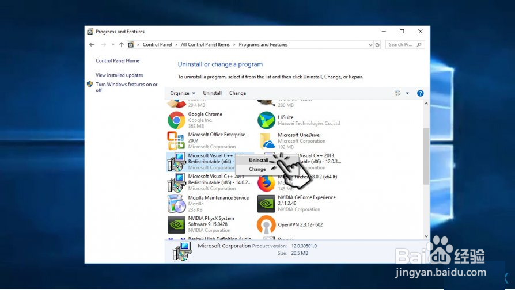Open Control Panel Home link

click(118, 60)
